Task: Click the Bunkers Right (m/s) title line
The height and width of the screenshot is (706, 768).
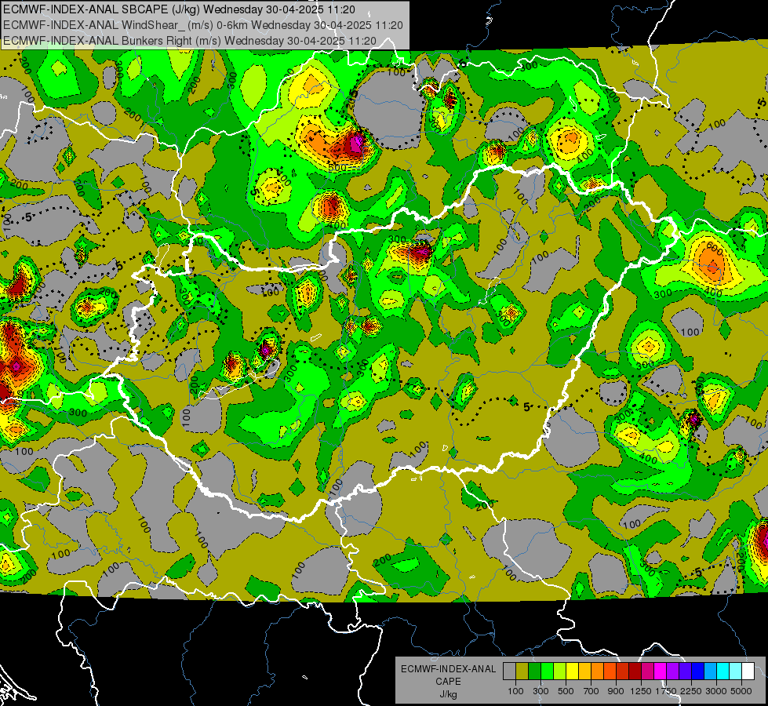Action: tap(190, 41)
